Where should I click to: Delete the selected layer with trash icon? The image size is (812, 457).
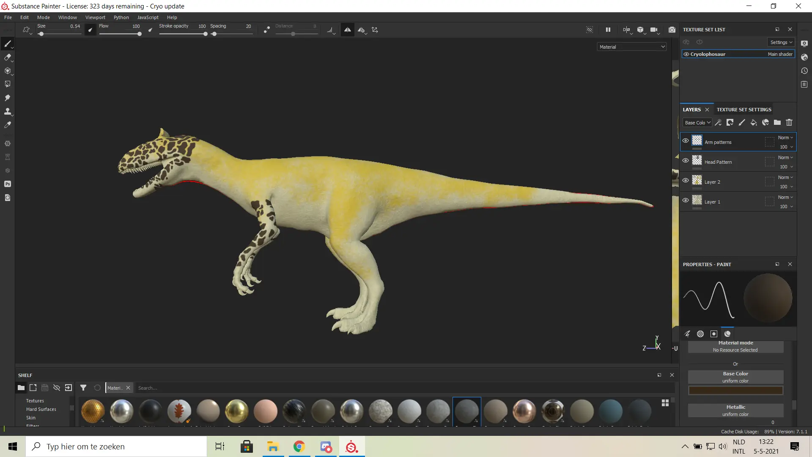point(789,123)
